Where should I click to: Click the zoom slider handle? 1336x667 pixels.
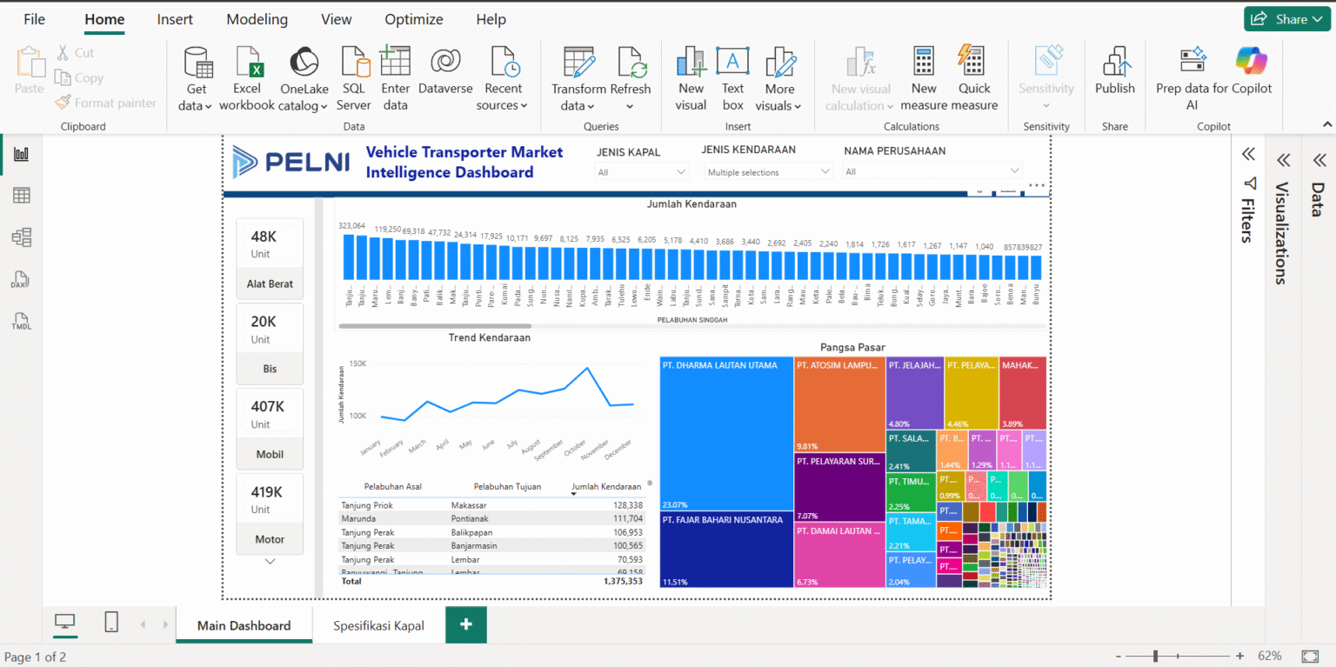coord(1155,656)
